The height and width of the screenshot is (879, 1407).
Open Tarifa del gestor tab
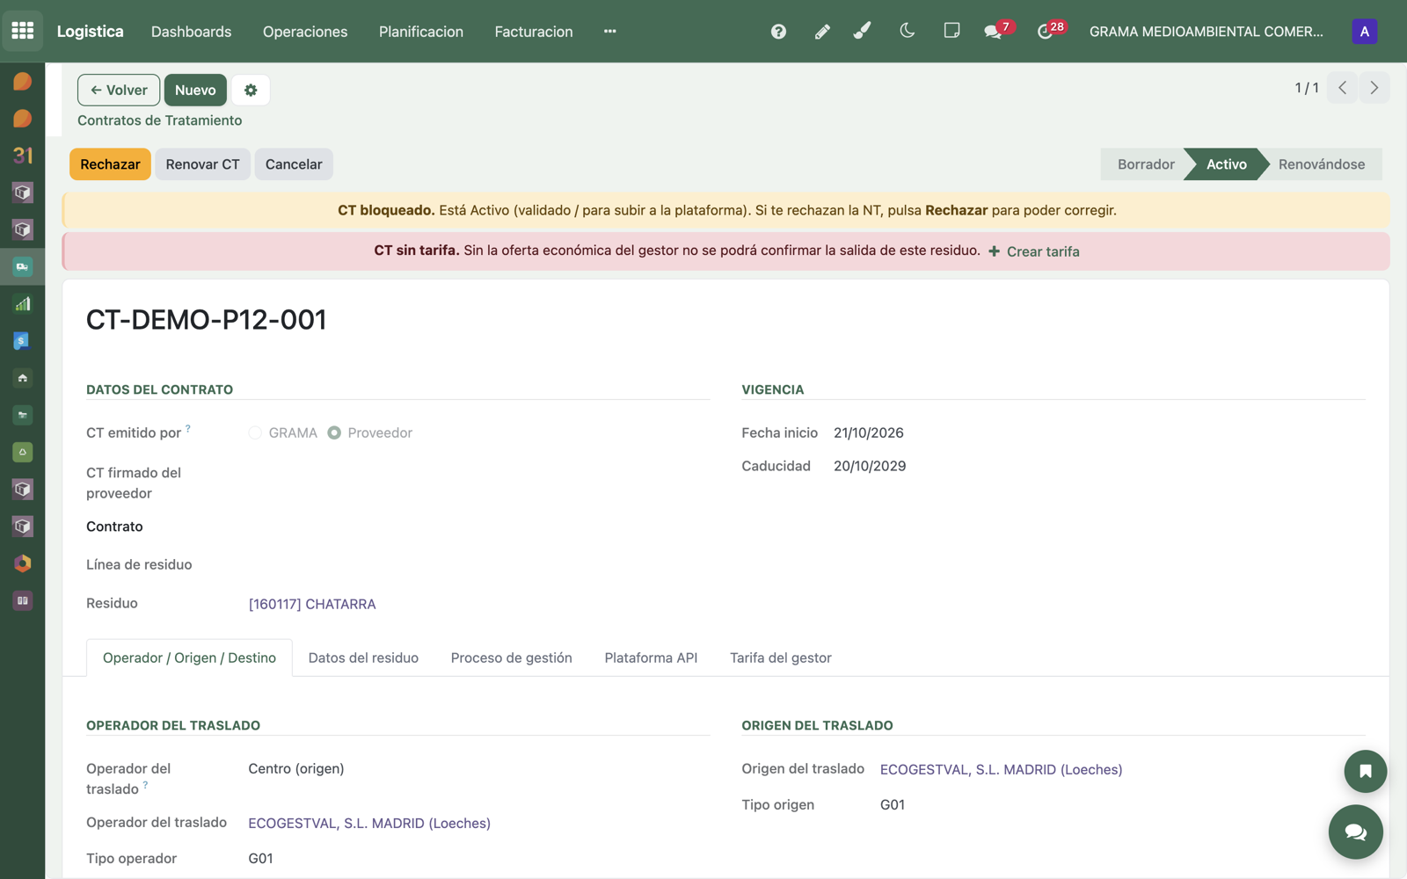[780, 657]
